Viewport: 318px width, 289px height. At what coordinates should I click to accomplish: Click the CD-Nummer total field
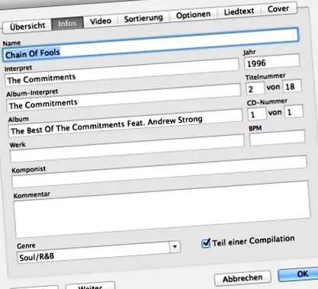click(x=294, y=111)
